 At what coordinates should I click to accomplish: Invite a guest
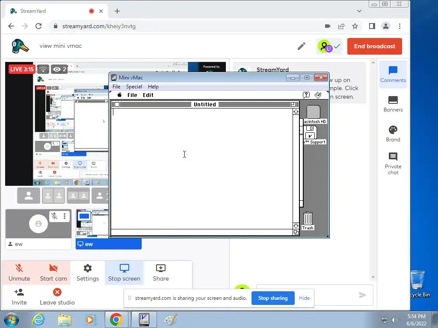19,297
